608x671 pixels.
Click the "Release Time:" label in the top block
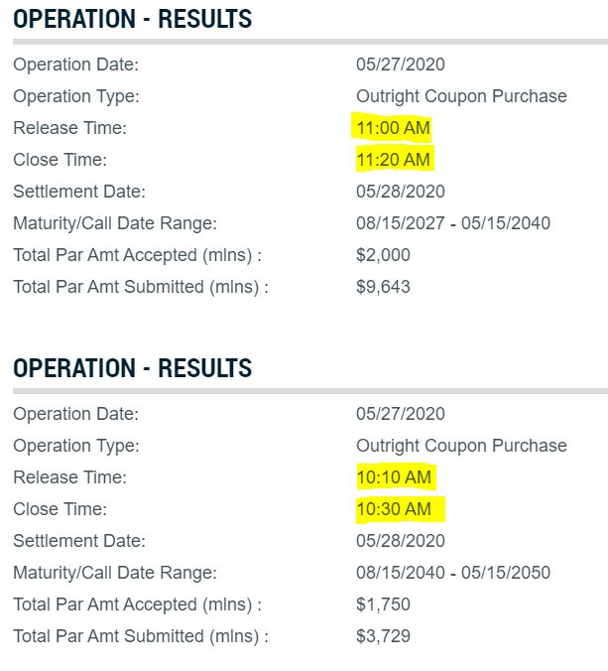[69, 128]
